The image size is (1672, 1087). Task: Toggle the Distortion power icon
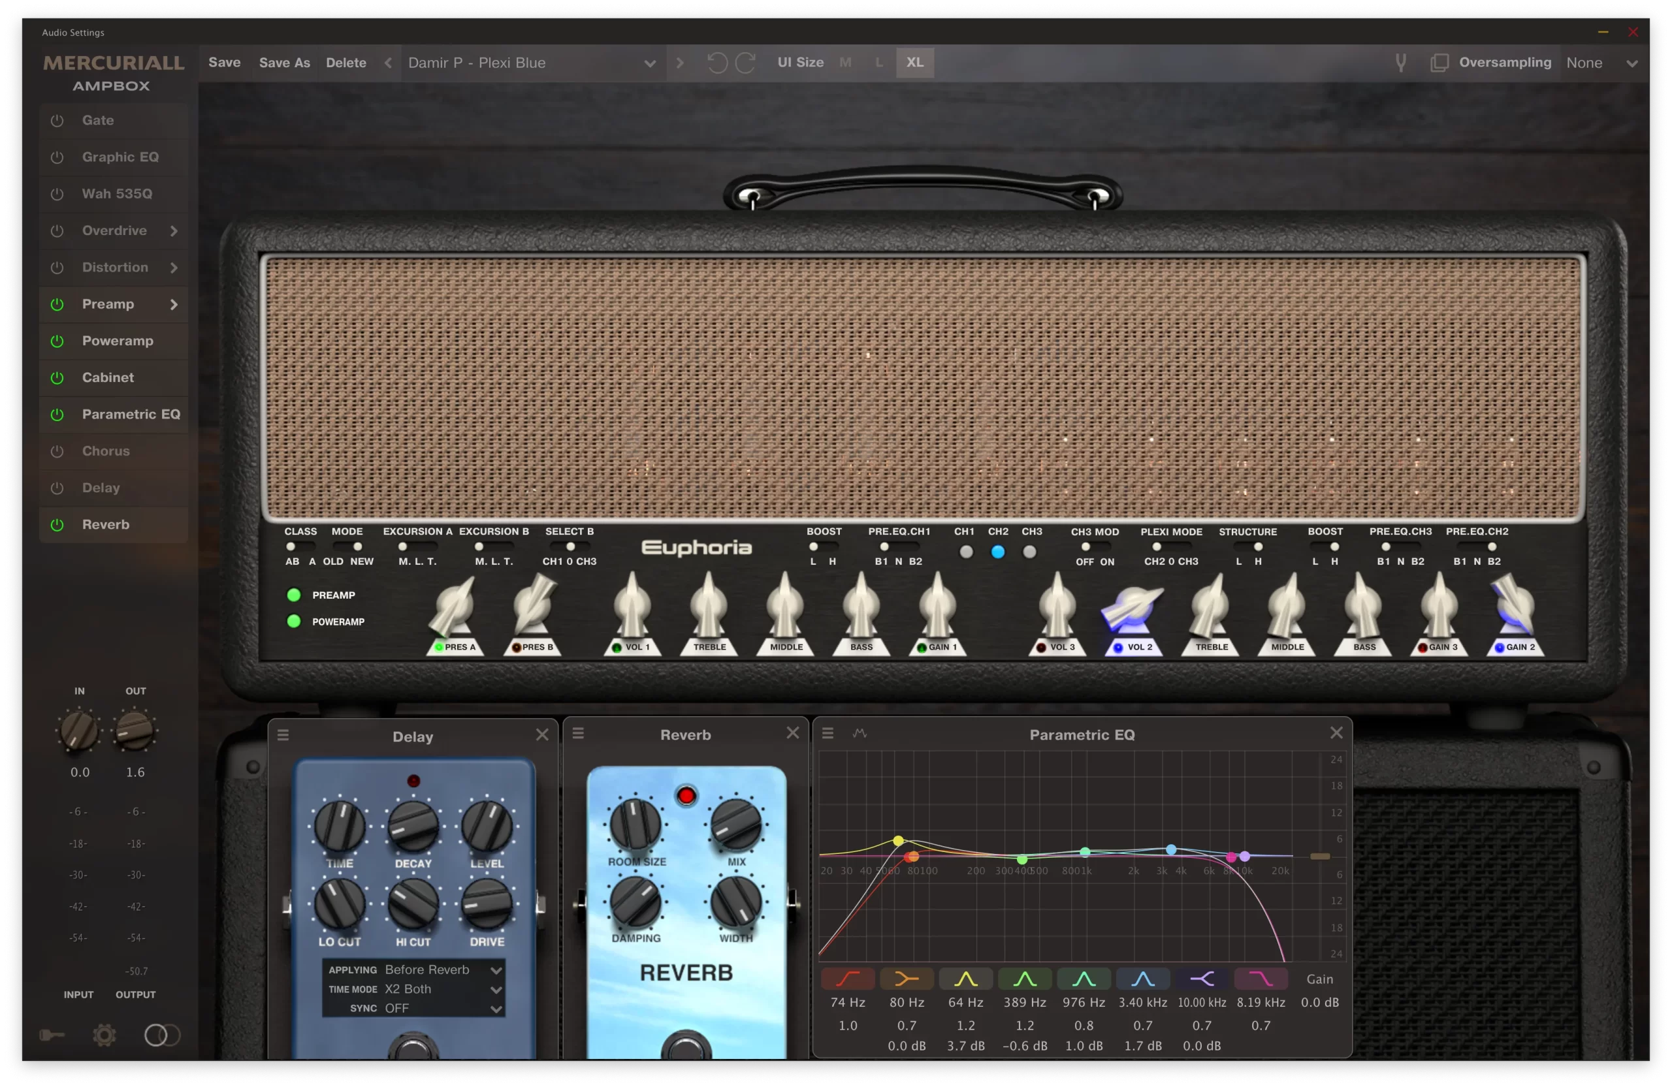click(57, 268)
